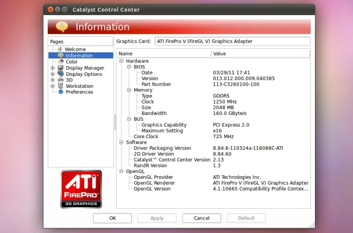
Task: Click the Pages panel header
Action: (81, 42)
